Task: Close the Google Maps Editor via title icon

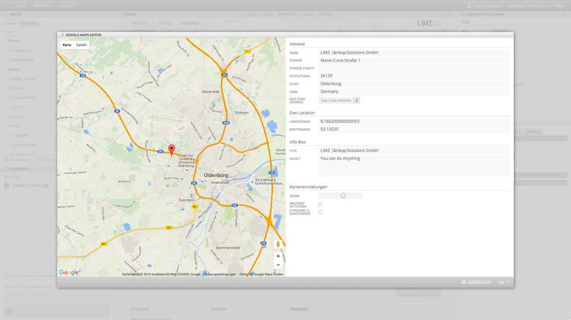Action: (x=63, y=35)
